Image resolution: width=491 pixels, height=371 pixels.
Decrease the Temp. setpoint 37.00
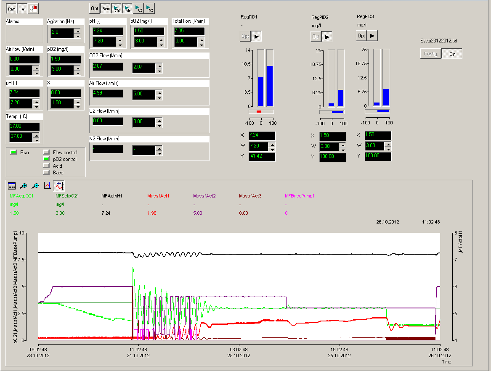37,140
